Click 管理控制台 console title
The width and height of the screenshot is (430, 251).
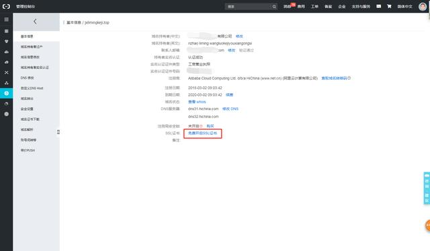26,6
